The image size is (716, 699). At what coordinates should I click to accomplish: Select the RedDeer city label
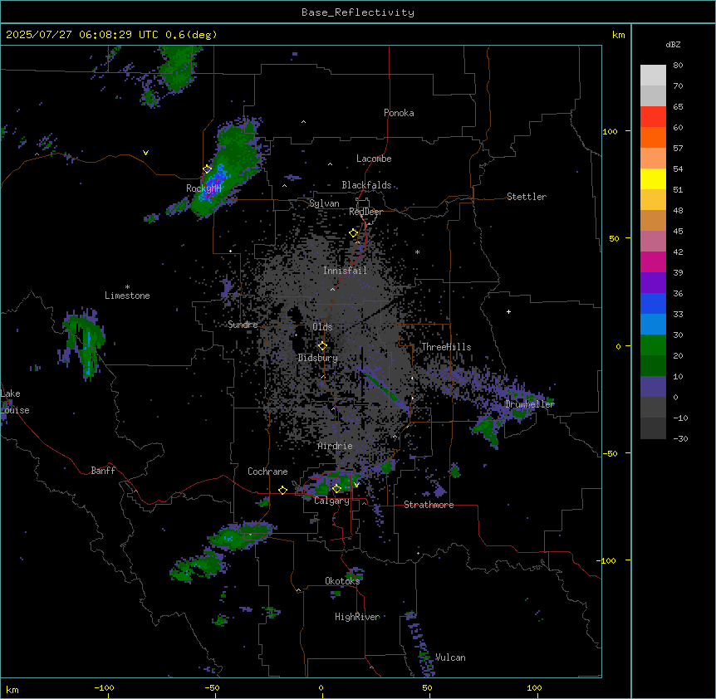pyautogui.click(x=365, y=212)
